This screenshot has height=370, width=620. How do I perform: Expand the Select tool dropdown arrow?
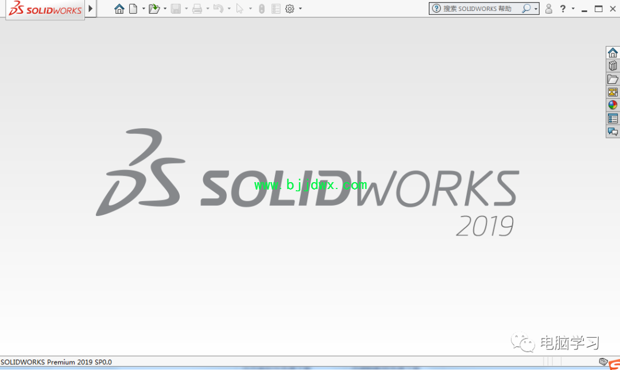(250, 9)
